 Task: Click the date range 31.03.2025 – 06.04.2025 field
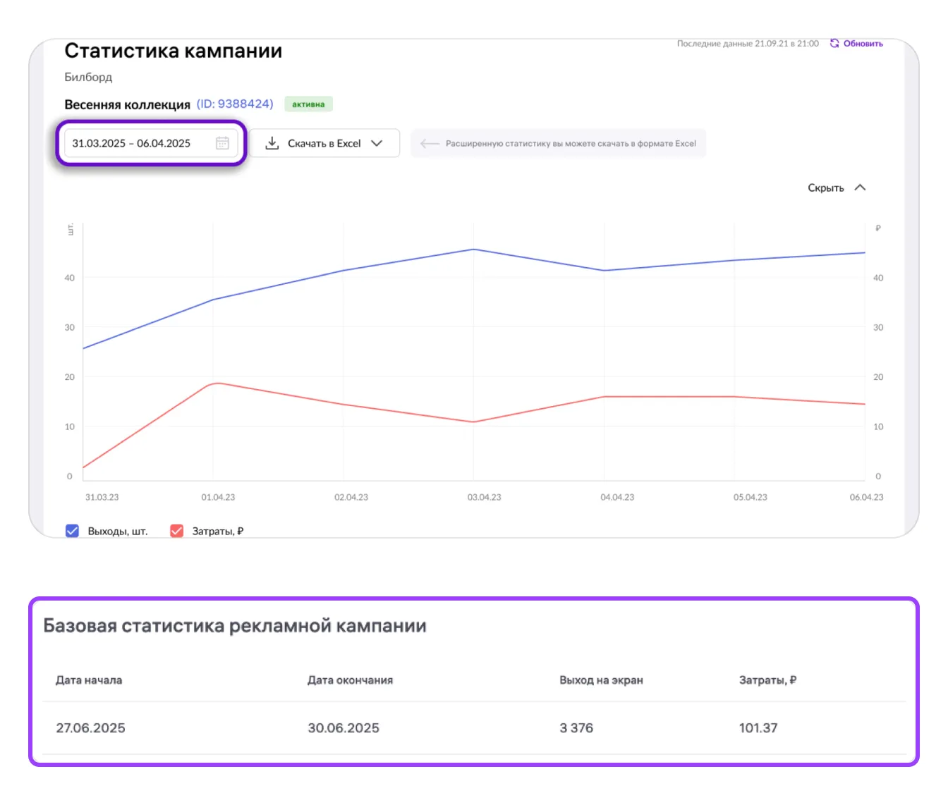[x=132, y=143]
